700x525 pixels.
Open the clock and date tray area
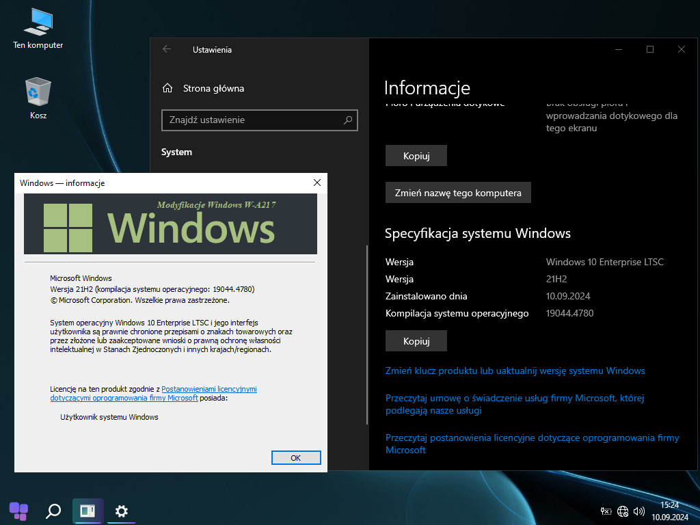(x=664, y=511)
